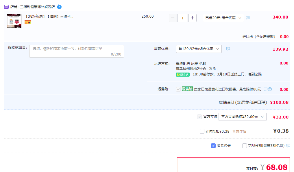Click the green 隔日达 badge

point(183,75)
